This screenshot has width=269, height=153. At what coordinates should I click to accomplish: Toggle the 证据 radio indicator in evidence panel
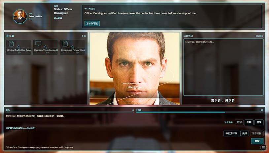(x=7, y=36)
